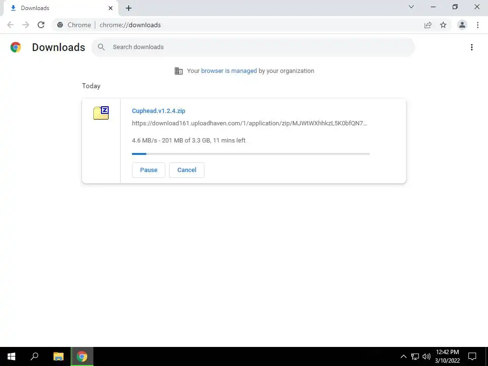This screenshot has height=366, width=488.
Task: Cancel the Cuphead download
Action: (x=187, y=170)
